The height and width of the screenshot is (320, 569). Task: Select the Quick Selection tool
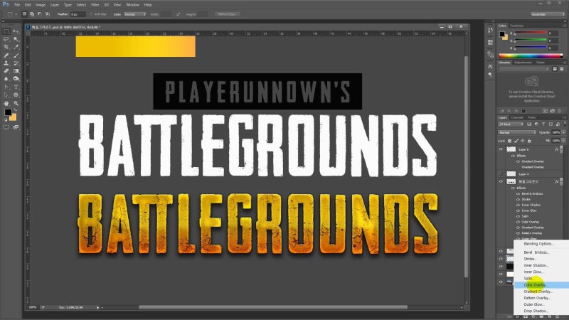click(x=16, y=39)
